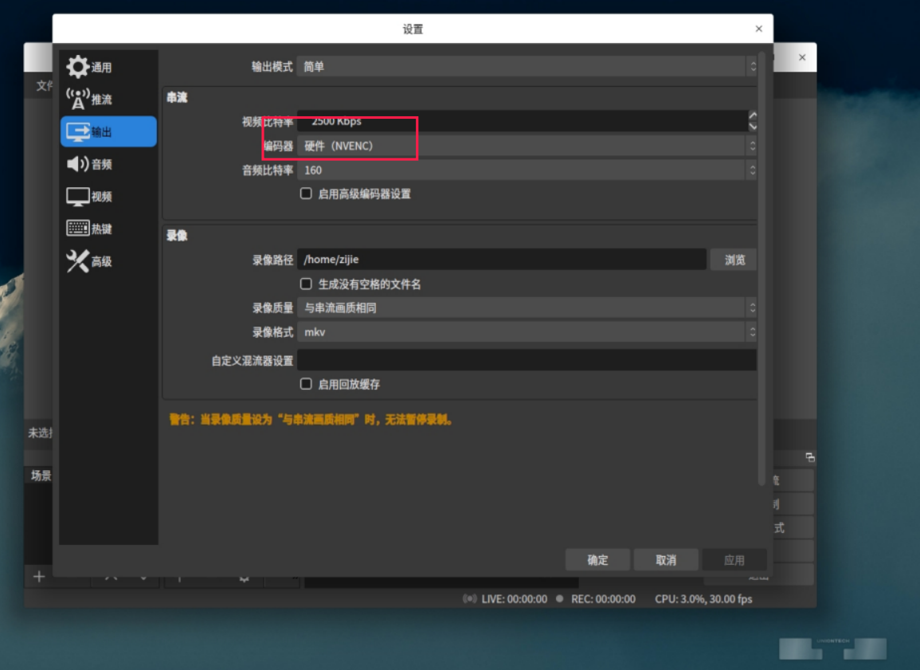Expand the 录像质量 dropdown

(x=526, y=308)
